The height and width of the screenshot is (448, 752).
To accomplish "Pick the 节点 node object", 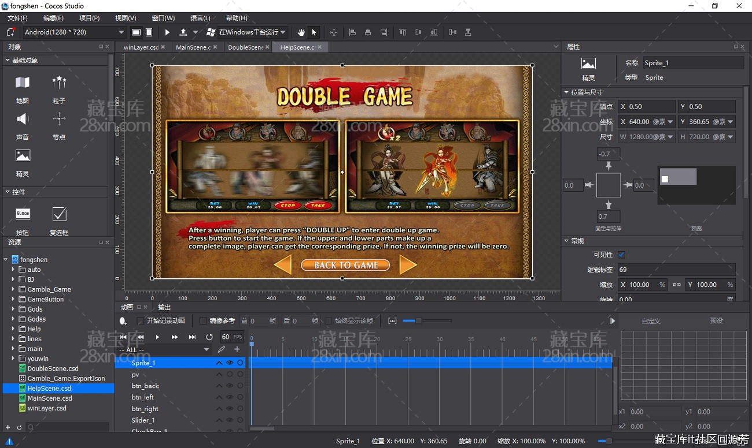I will [x=59, y=125].
